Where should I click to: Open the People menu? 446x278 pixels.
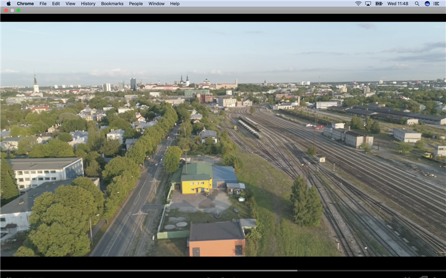click(136, 3)
